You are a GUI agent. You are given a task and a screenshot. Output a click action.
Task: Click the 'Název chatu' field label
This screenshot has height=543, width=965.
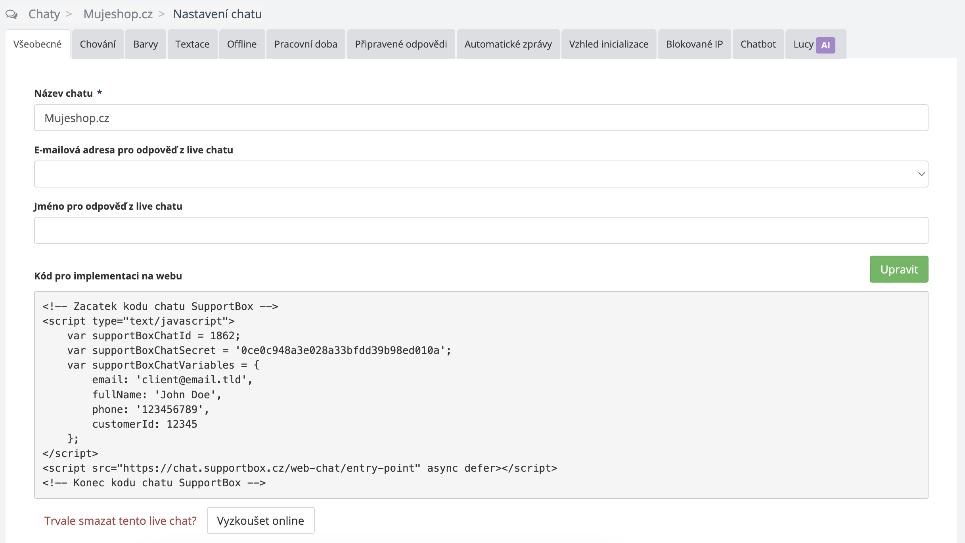point(63,93)
